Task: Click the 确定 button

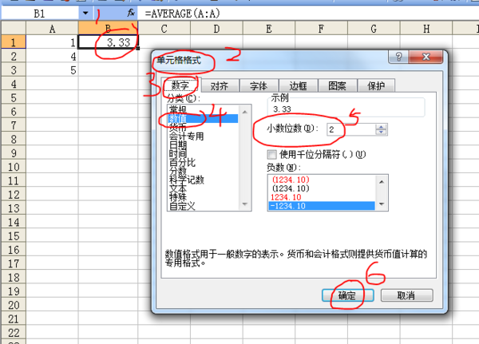Action: tap(347, 295)
